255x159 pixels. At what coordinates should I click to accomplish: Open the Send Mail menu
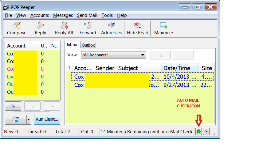[x=87, y=15]
